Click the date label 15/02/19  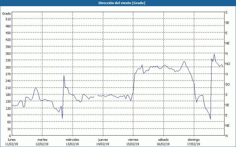pyautogui.click(x=133, y=144)
